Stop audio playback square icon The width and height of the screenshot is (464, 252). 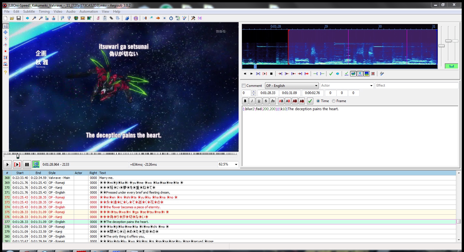coord(271,74)
